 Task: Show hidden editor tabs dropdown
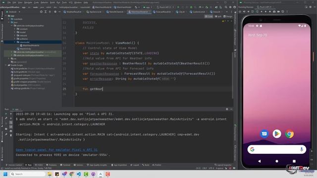[227, 12]
